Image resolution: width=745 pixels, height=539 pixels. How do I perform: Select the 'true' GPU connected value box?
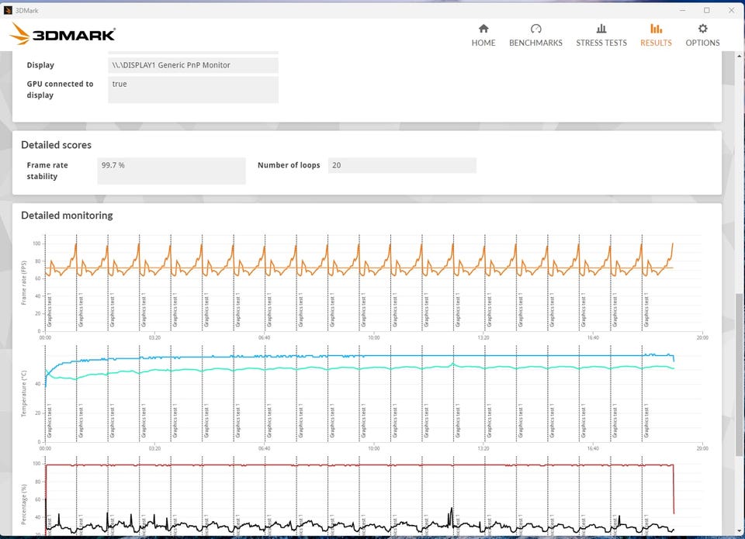tap(192, 89)
